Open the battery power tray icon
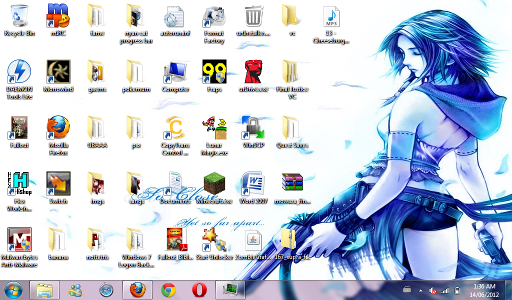Screen dimensions: 512x300 tap(457, 290)
